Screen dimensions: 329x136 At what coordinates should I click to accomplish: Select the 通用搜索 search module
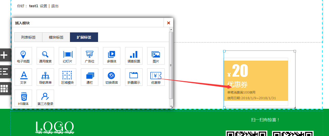click(x=45, y=56)
